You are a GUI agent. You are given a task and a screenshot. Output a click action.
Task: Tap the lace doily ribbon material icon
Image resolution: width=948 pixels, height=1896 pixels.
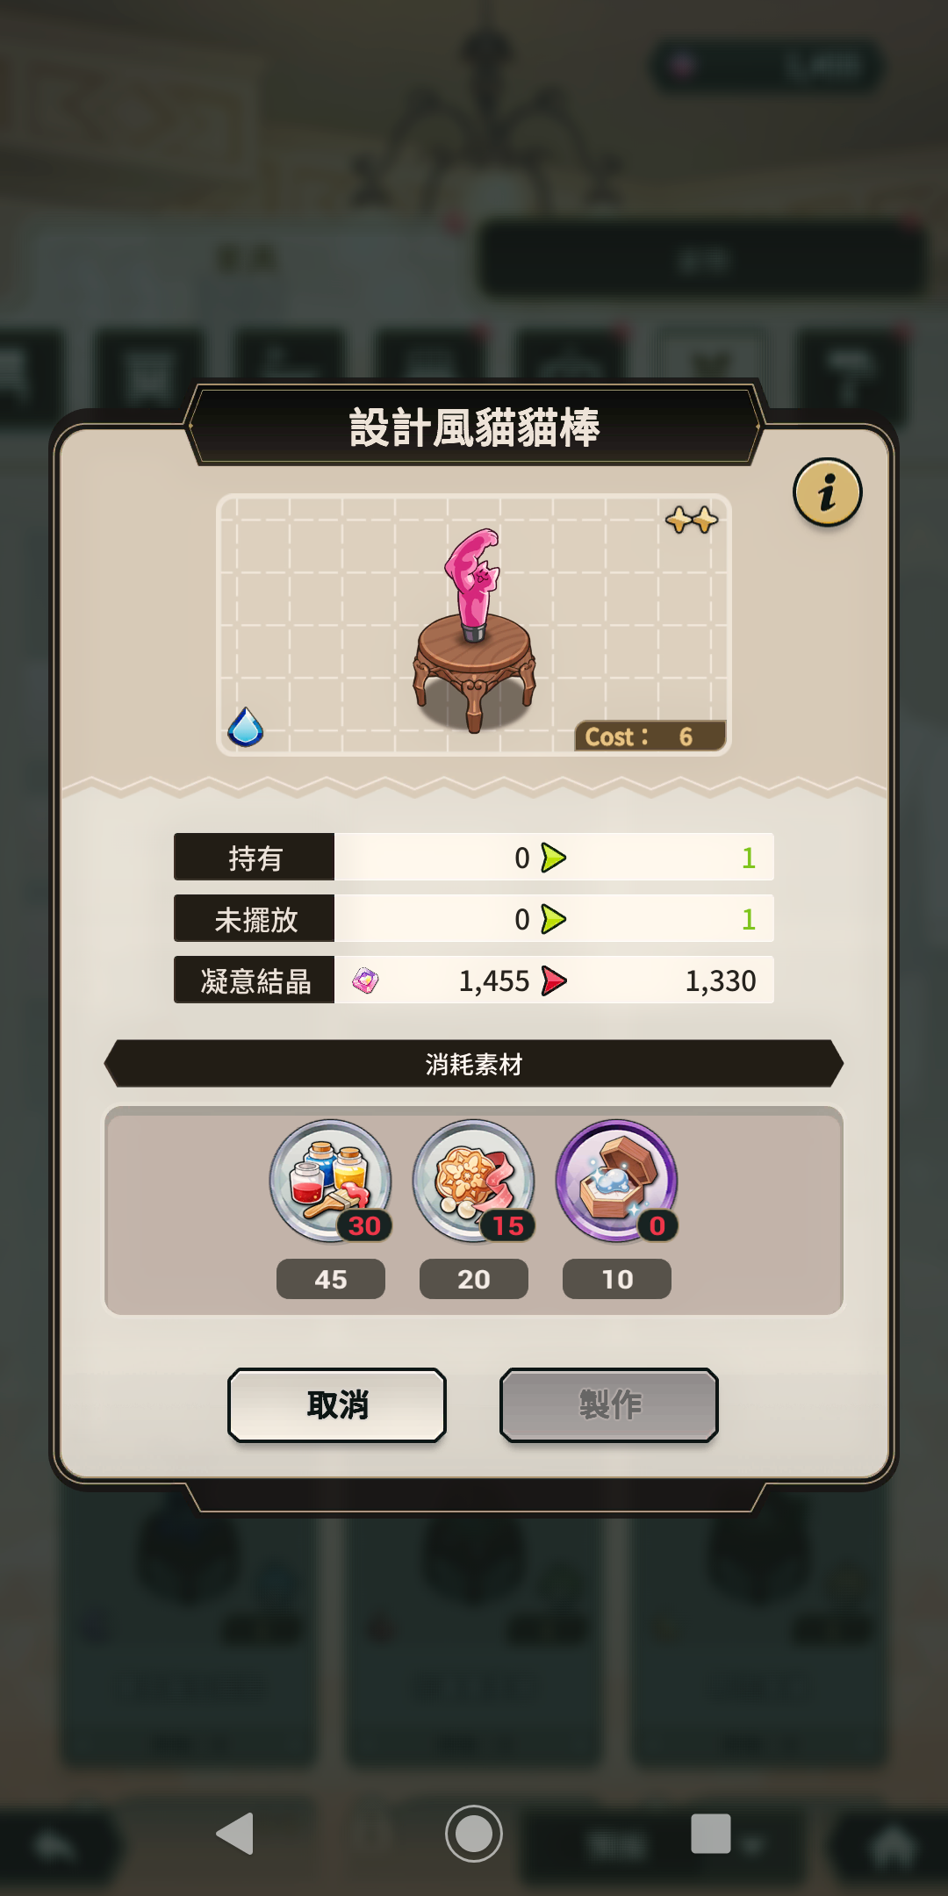pyautogui.click(x=474, y=1181)
